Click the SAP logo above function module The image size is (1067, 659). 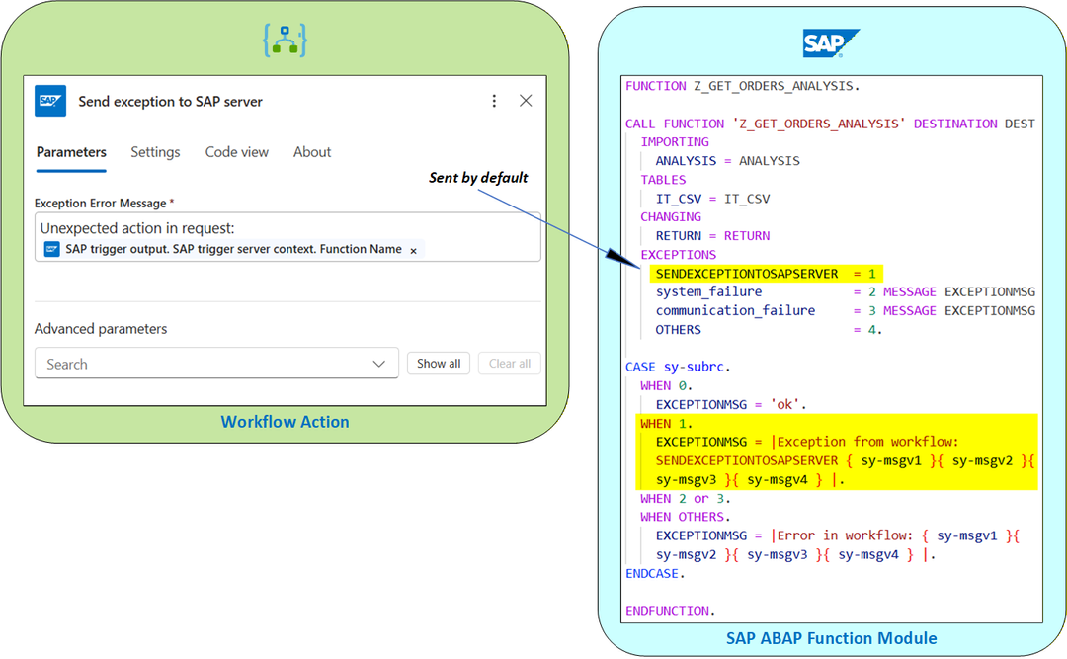pyautogui.click(x=831, y=43)
